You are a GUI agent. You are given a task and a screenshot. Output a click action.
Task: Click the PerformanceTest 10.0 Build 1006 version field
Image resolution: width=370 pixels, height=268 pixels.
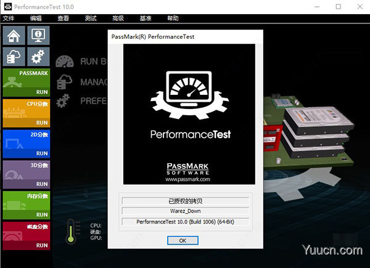[186, 222]
